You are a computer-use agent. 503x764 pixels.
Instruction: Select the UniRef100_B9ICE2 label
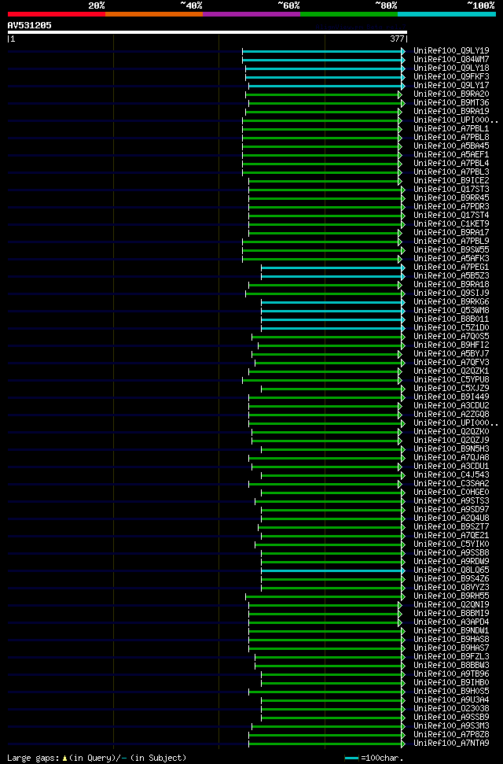(451, 181)
